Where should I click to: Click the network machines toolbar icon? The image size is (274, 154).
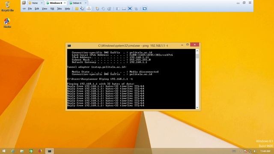[x=89, y=9]
